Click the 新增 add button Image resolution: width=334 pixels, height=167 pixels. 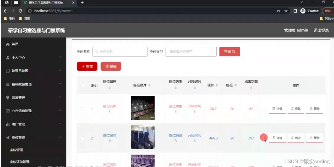pyautogui.click(x=87, y=66)
